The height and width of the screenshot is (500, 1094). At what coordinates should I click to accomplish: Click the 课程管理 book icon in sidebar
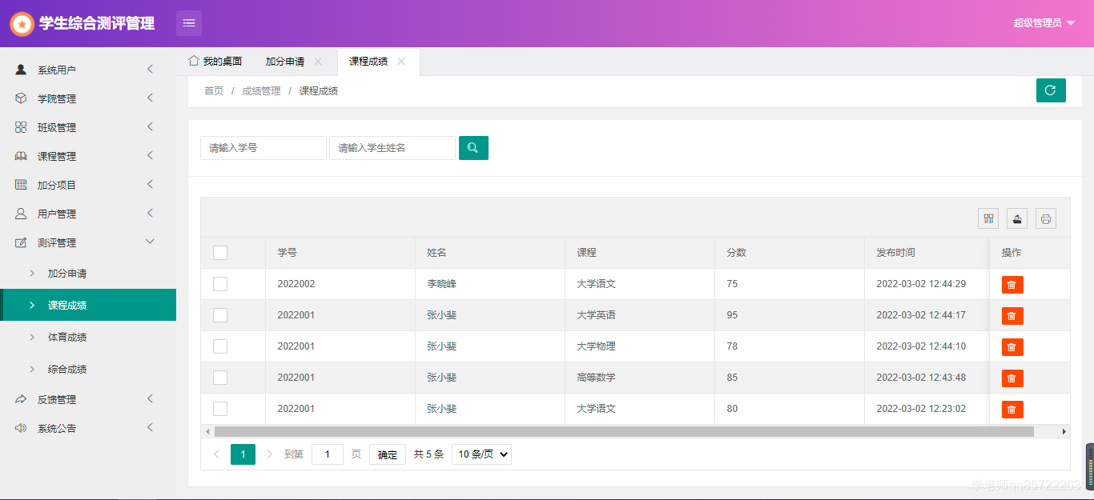click(21, 156)
